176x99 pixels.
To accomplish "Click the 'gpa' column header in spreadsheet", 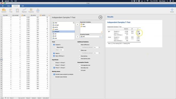I will (25, 15).
